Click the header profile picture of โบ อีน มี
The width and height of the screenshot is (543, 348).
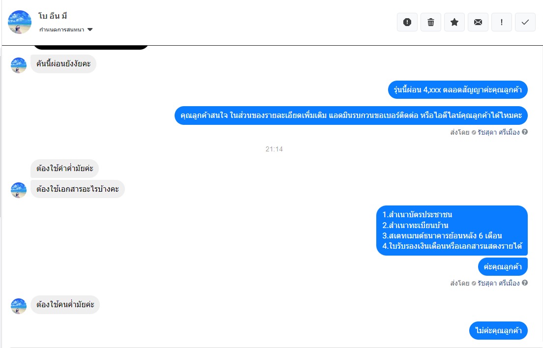click(x=20, y=22)
